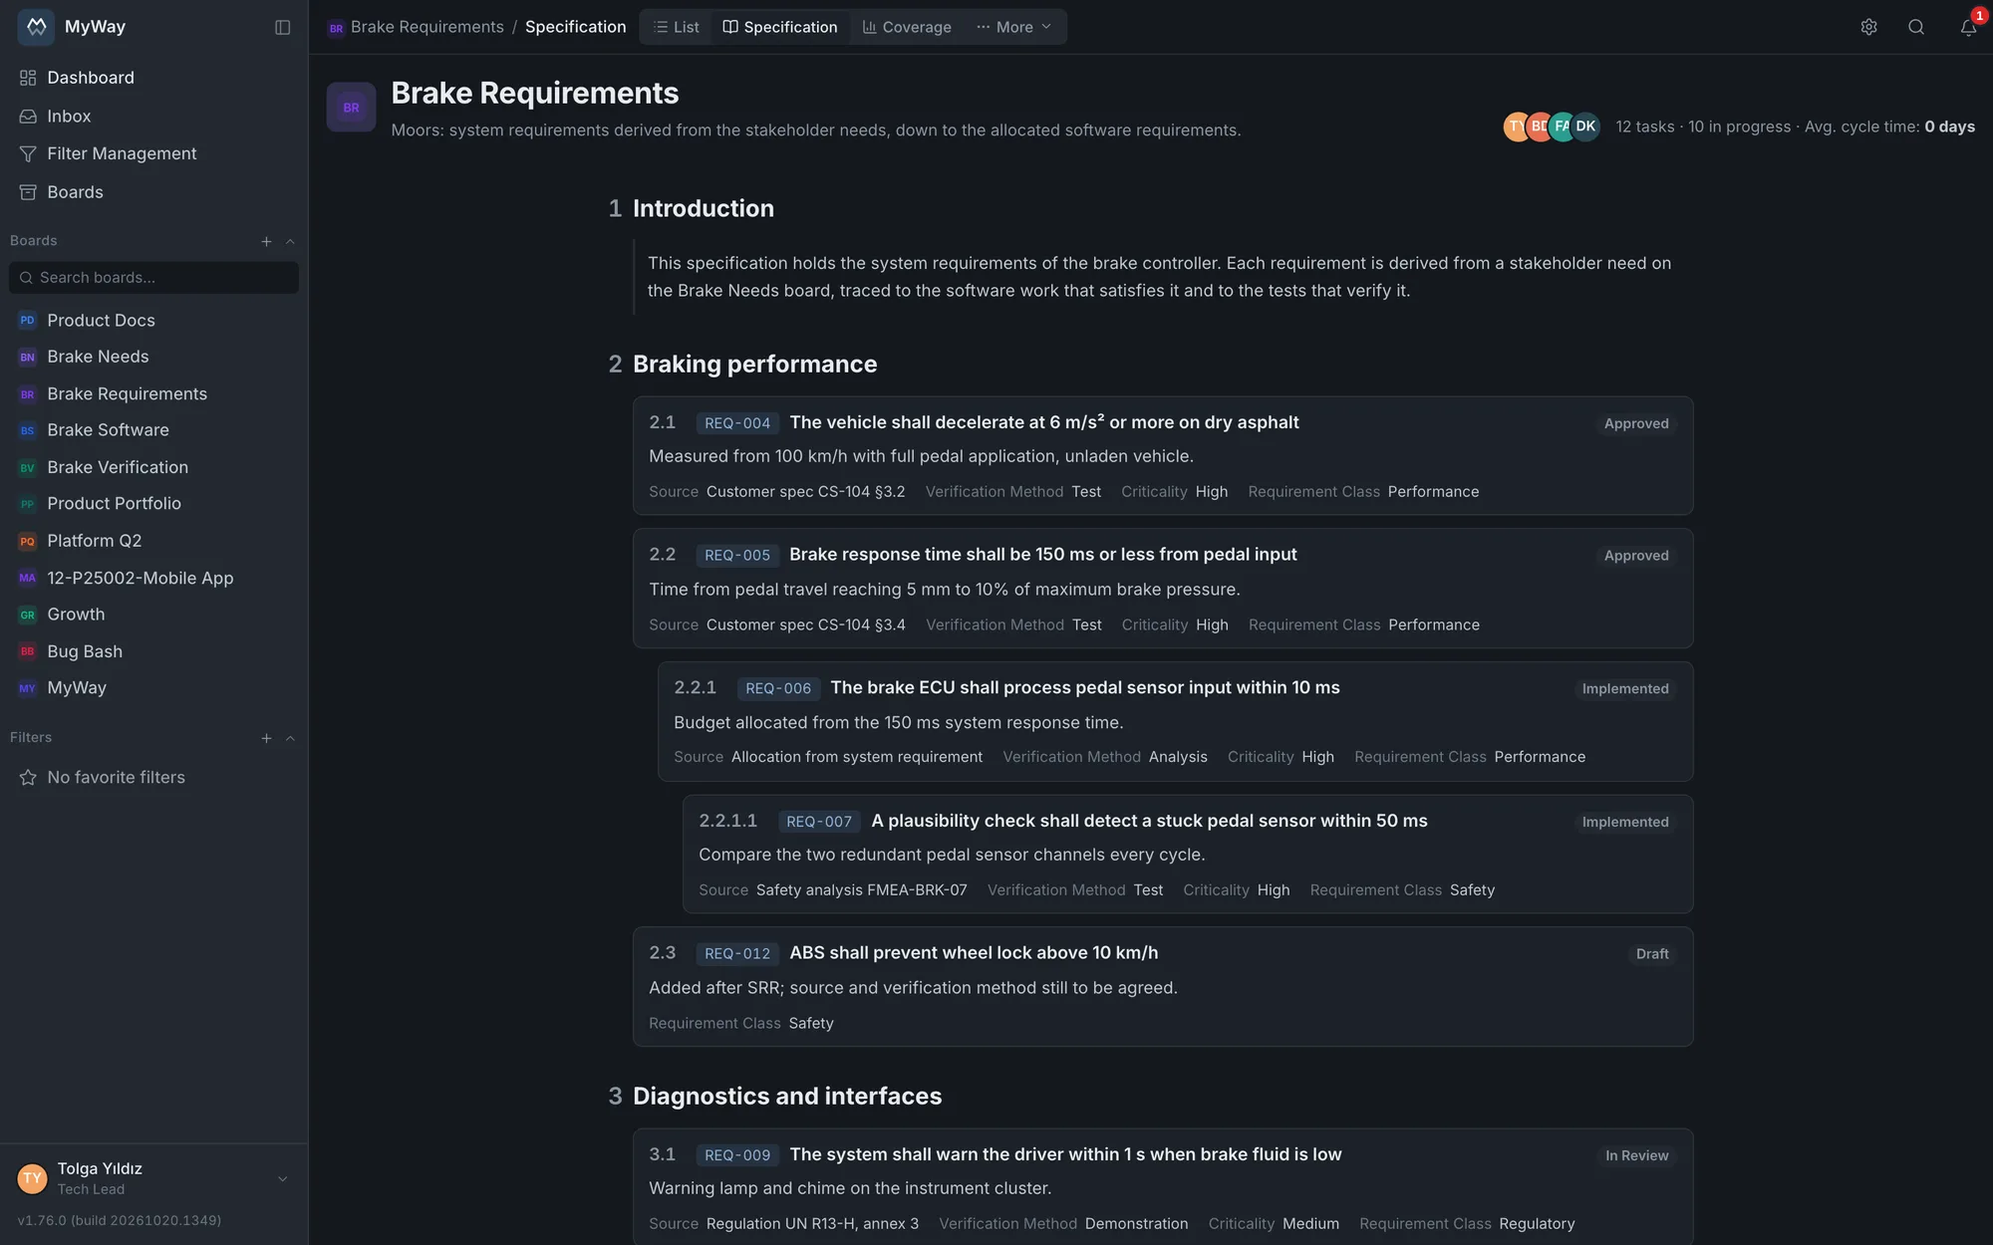Screen dimensions: 1993x1245
Task: Add a new board with plus icon
Action: tap(266, 241)
